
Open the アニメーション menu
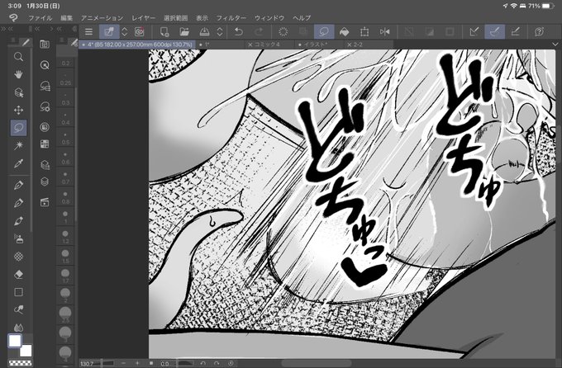tap(102, 17)
